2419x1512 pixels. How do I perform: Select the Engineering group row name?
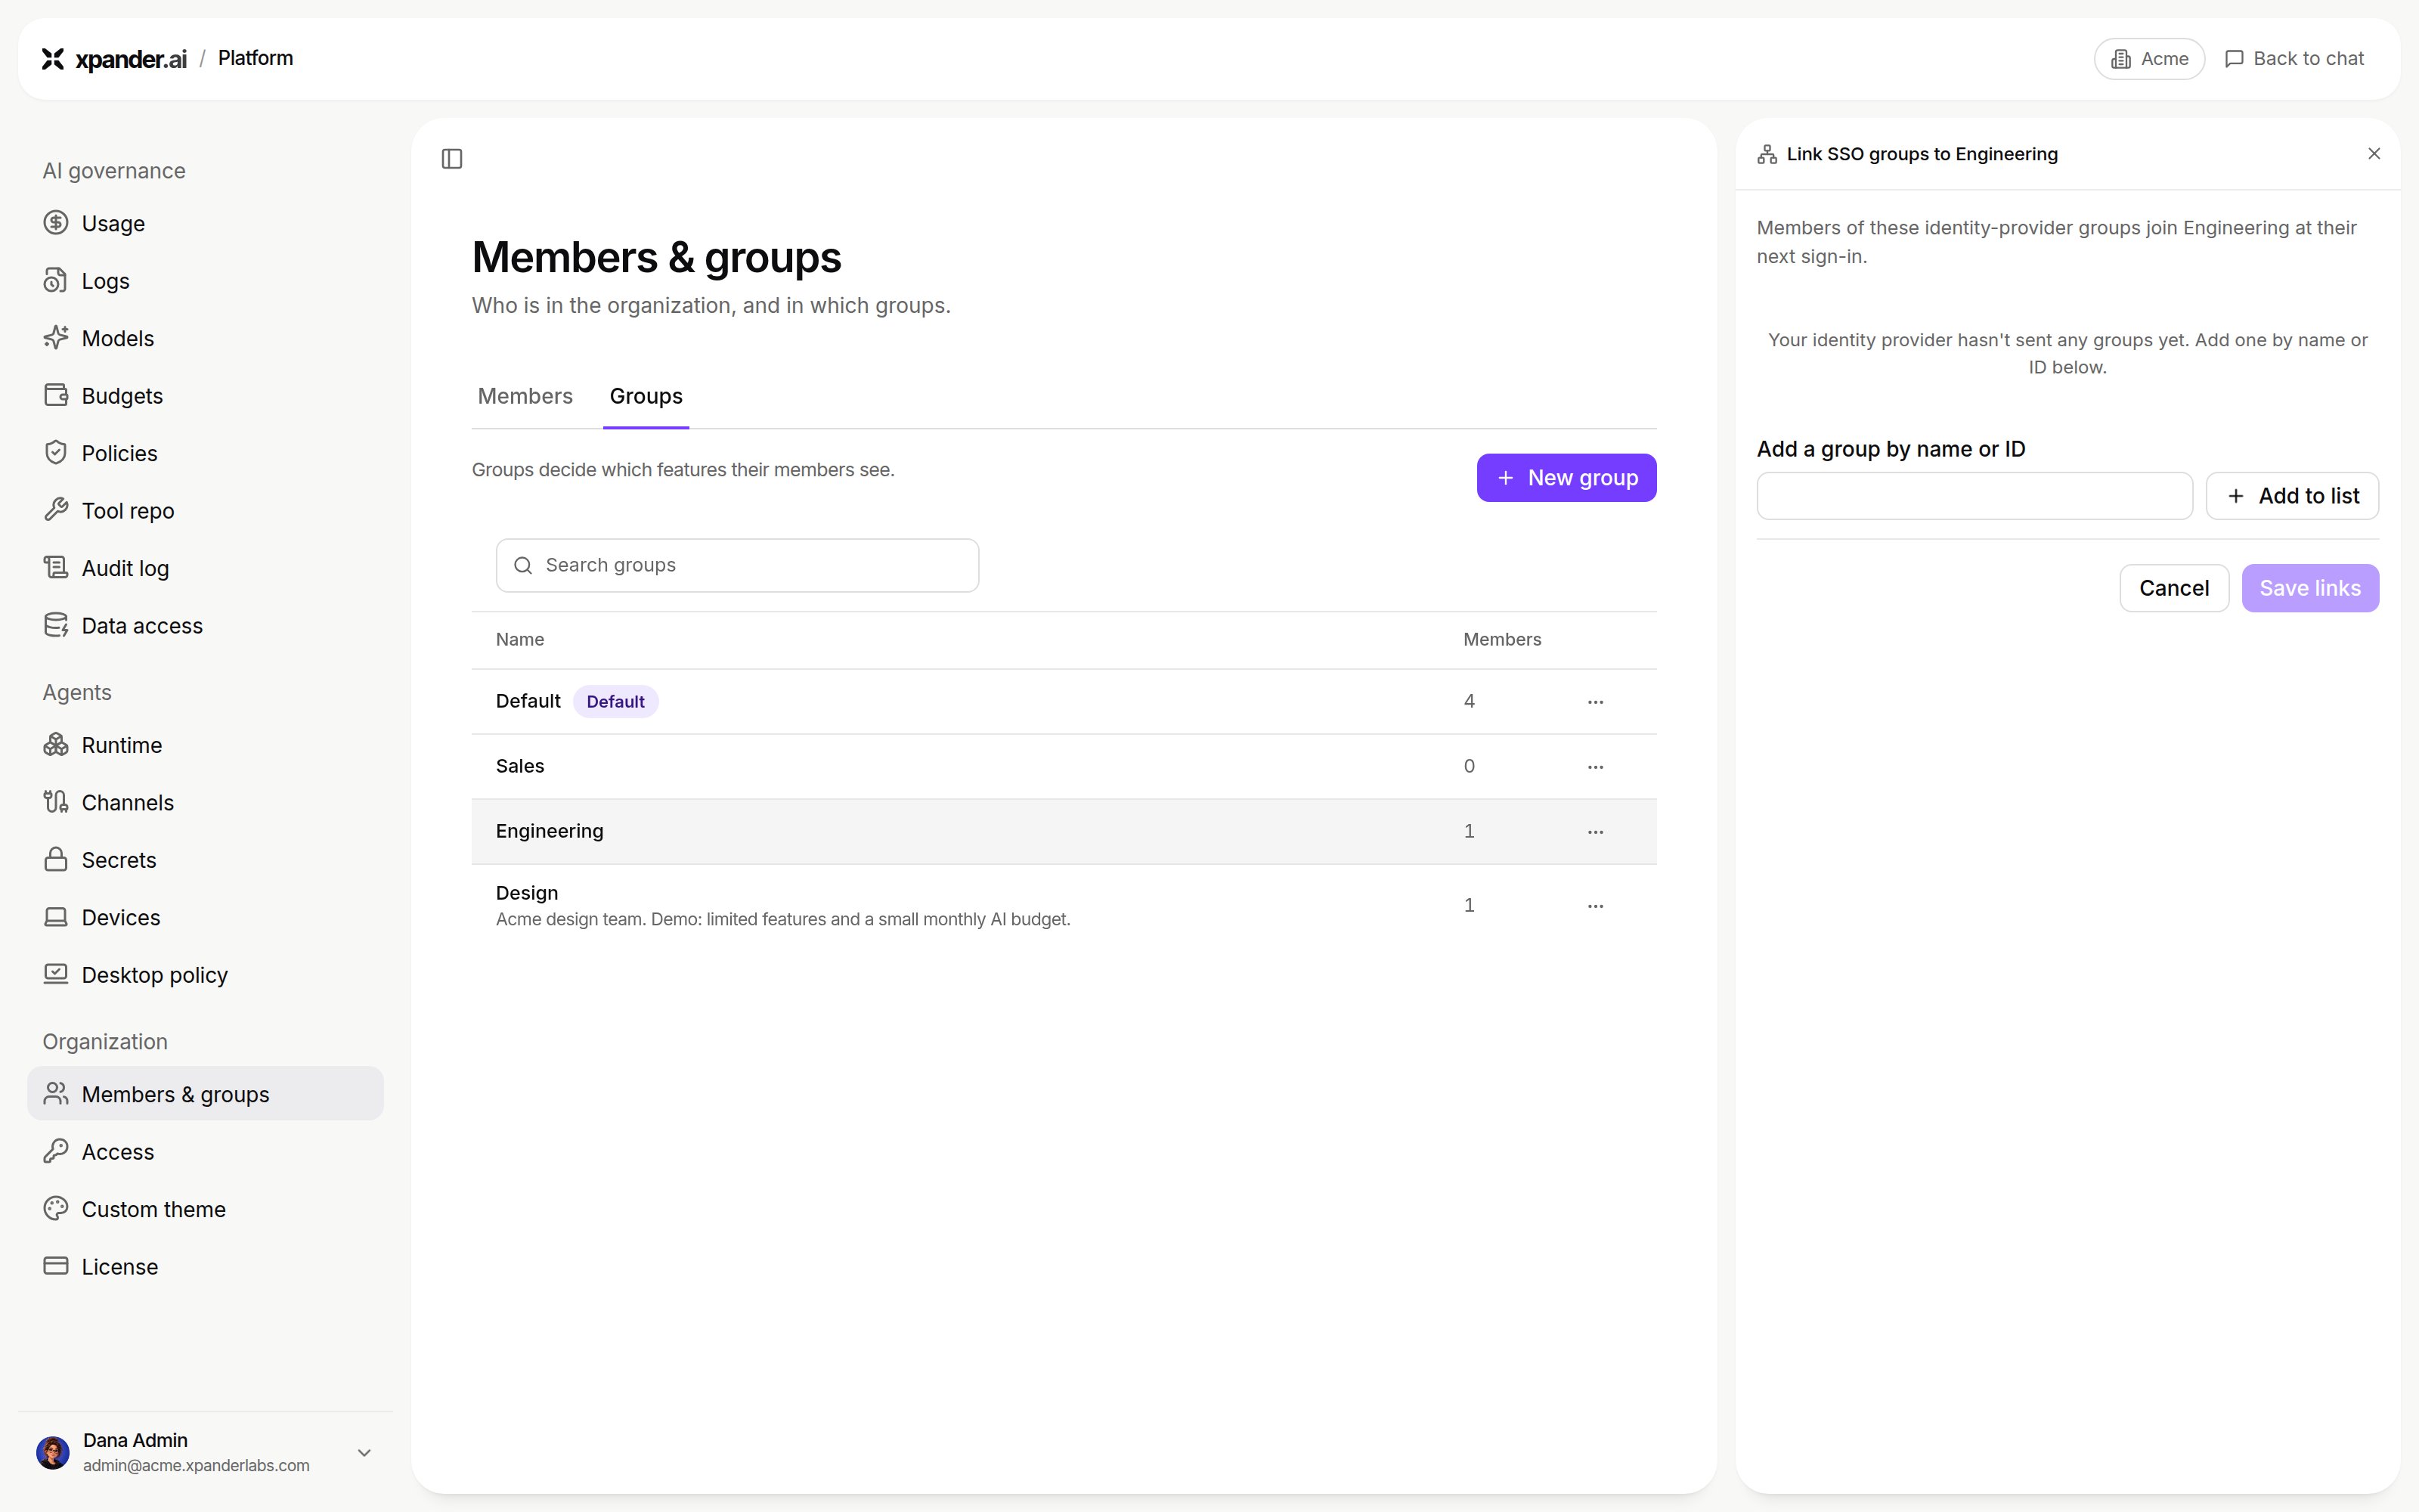(x=550, y=831)
